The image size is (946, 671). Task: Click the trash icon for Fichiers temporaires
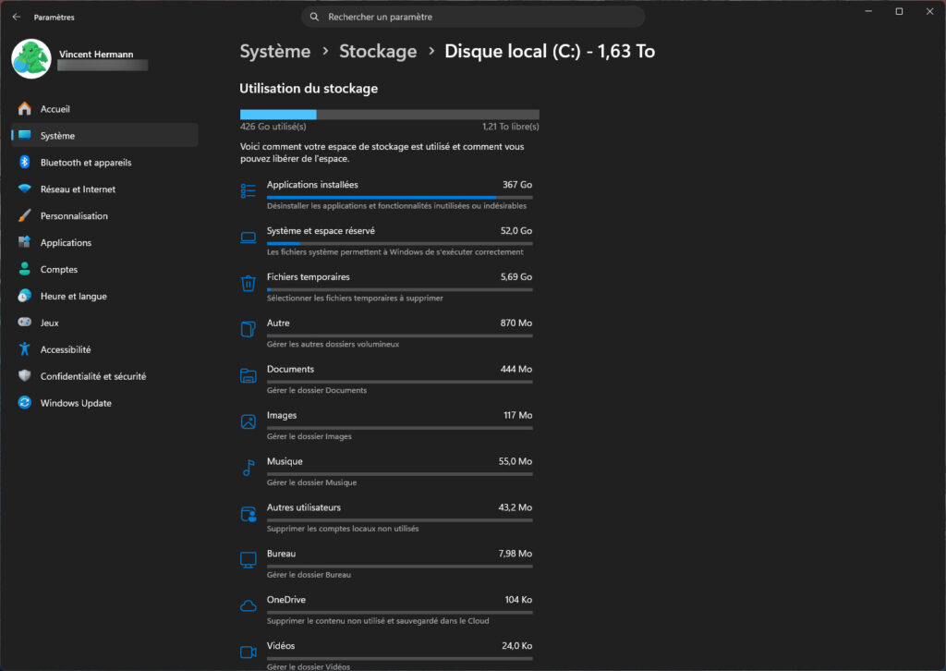pos(248,283)
